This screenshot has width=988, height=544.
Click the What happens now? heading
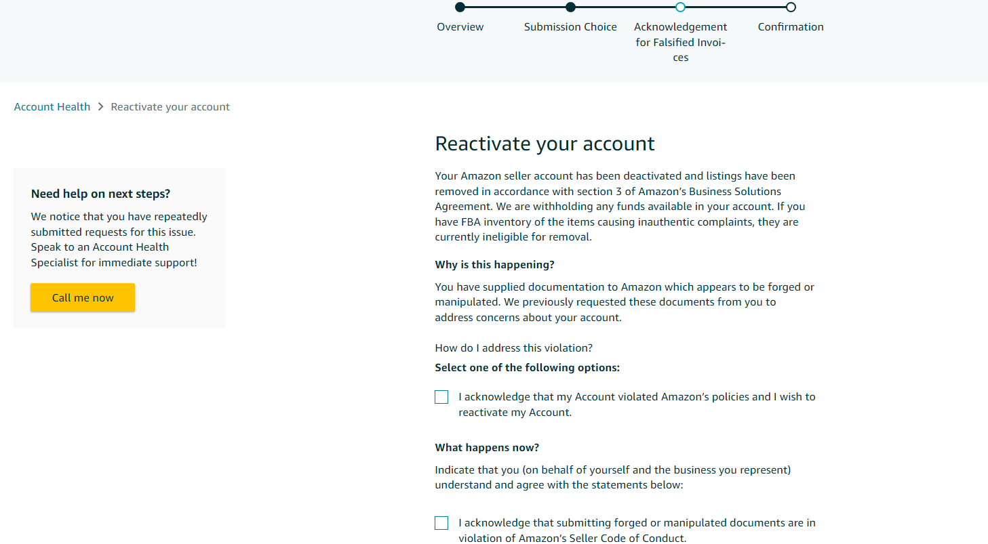coord(487,448)
